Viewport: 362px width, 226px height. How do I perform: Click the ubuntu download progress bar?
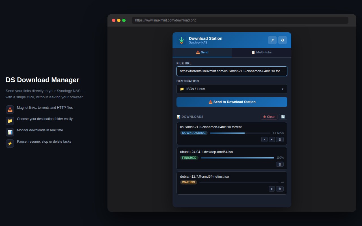(237, 158)
